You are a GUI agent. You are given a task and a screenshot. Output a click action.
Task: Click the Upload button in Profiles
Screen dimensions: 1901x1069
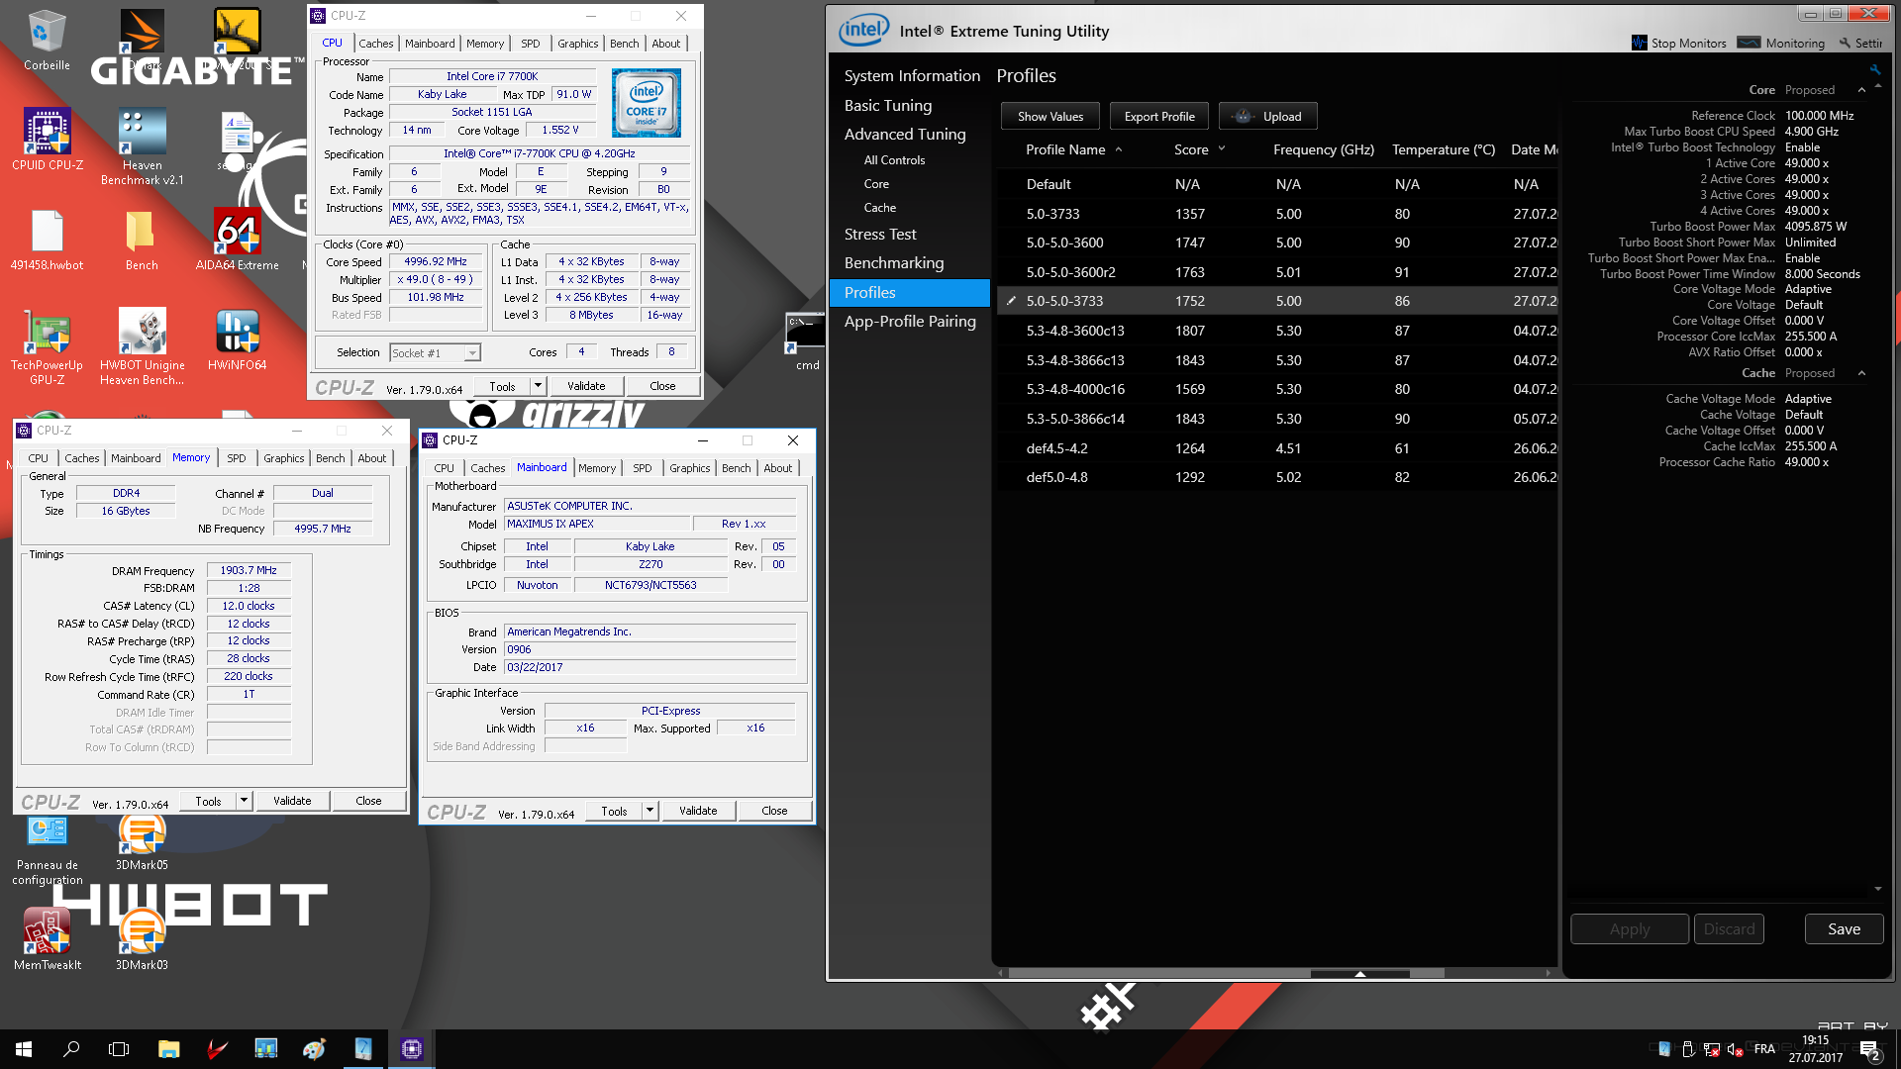point(1268,117)
